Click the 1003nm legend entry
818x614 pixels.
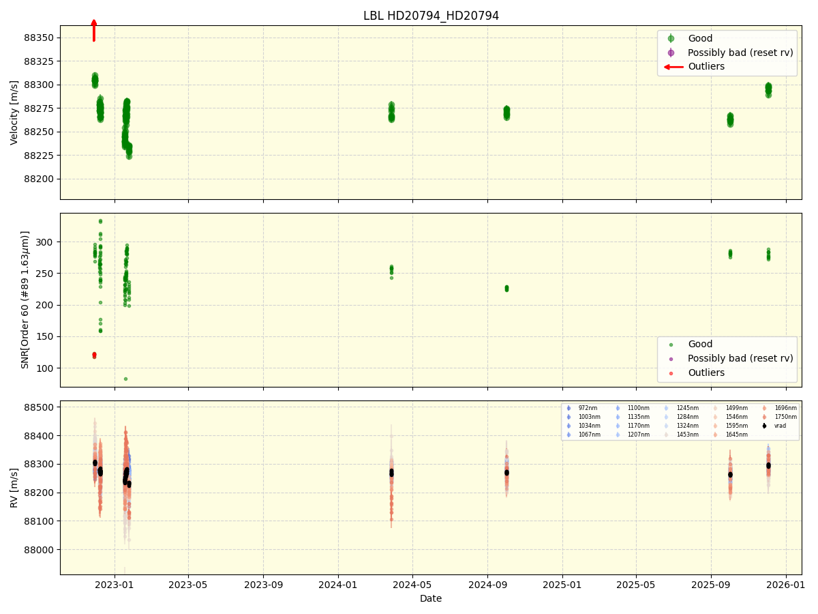point(584,417)
